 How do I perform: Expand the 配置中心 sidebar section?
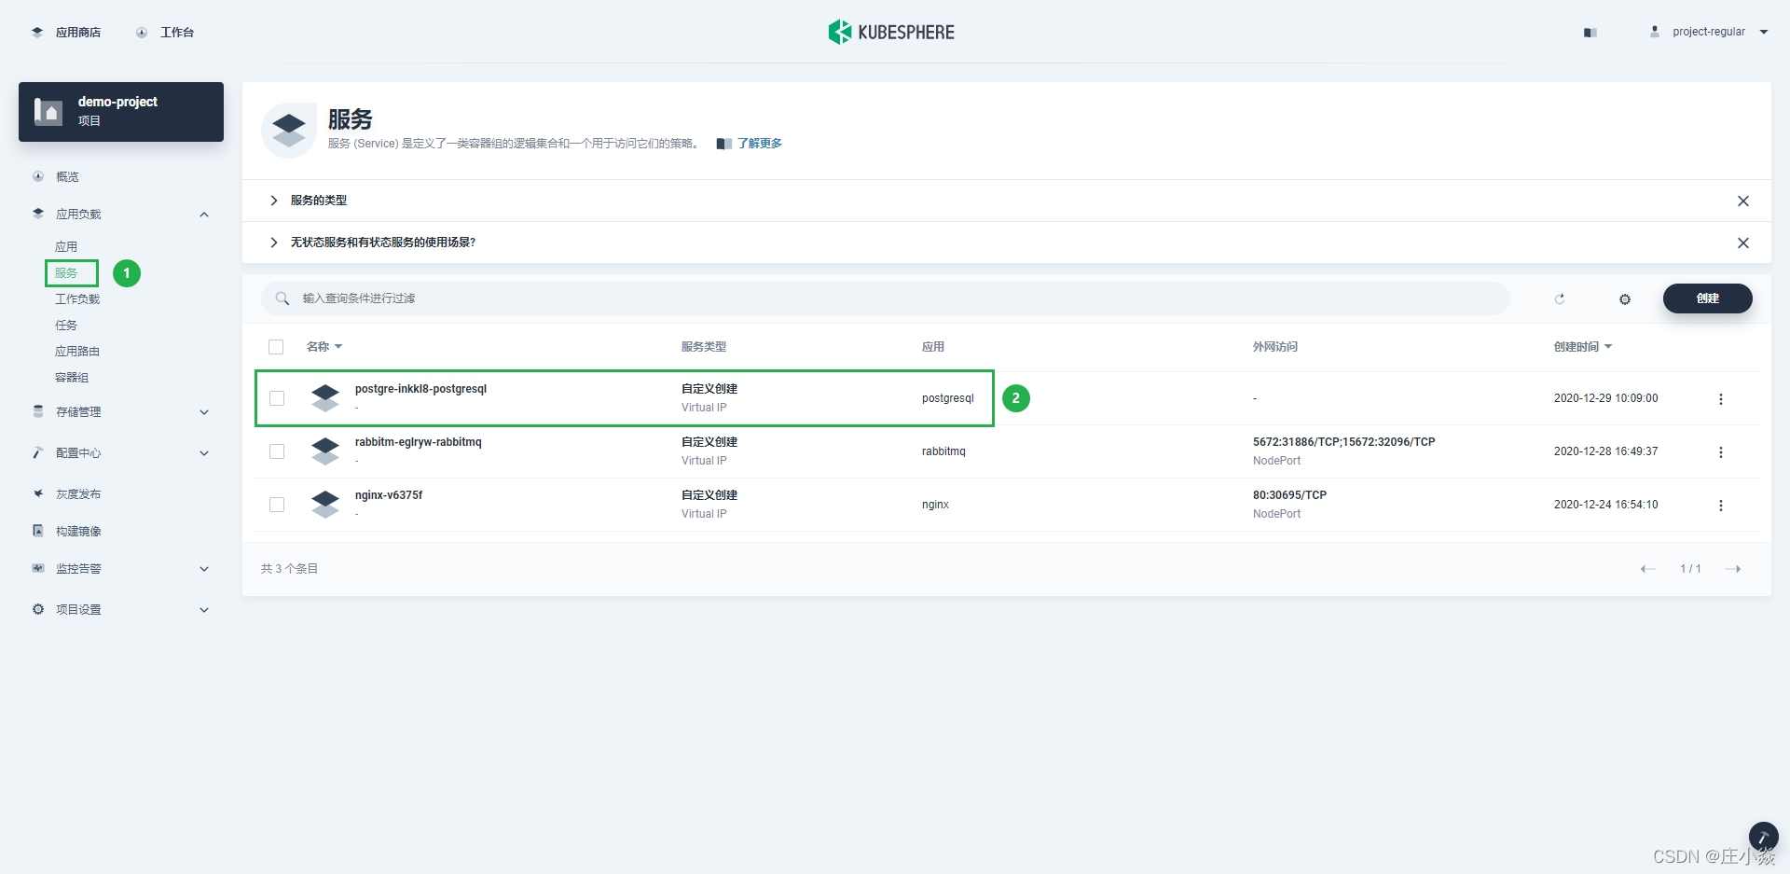pos(204,453)
